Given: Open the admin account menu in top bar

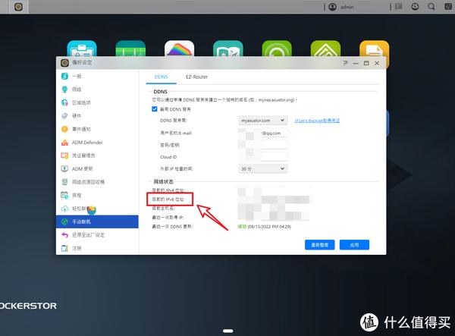Looking at the screenshot, I should pos(342,7).
